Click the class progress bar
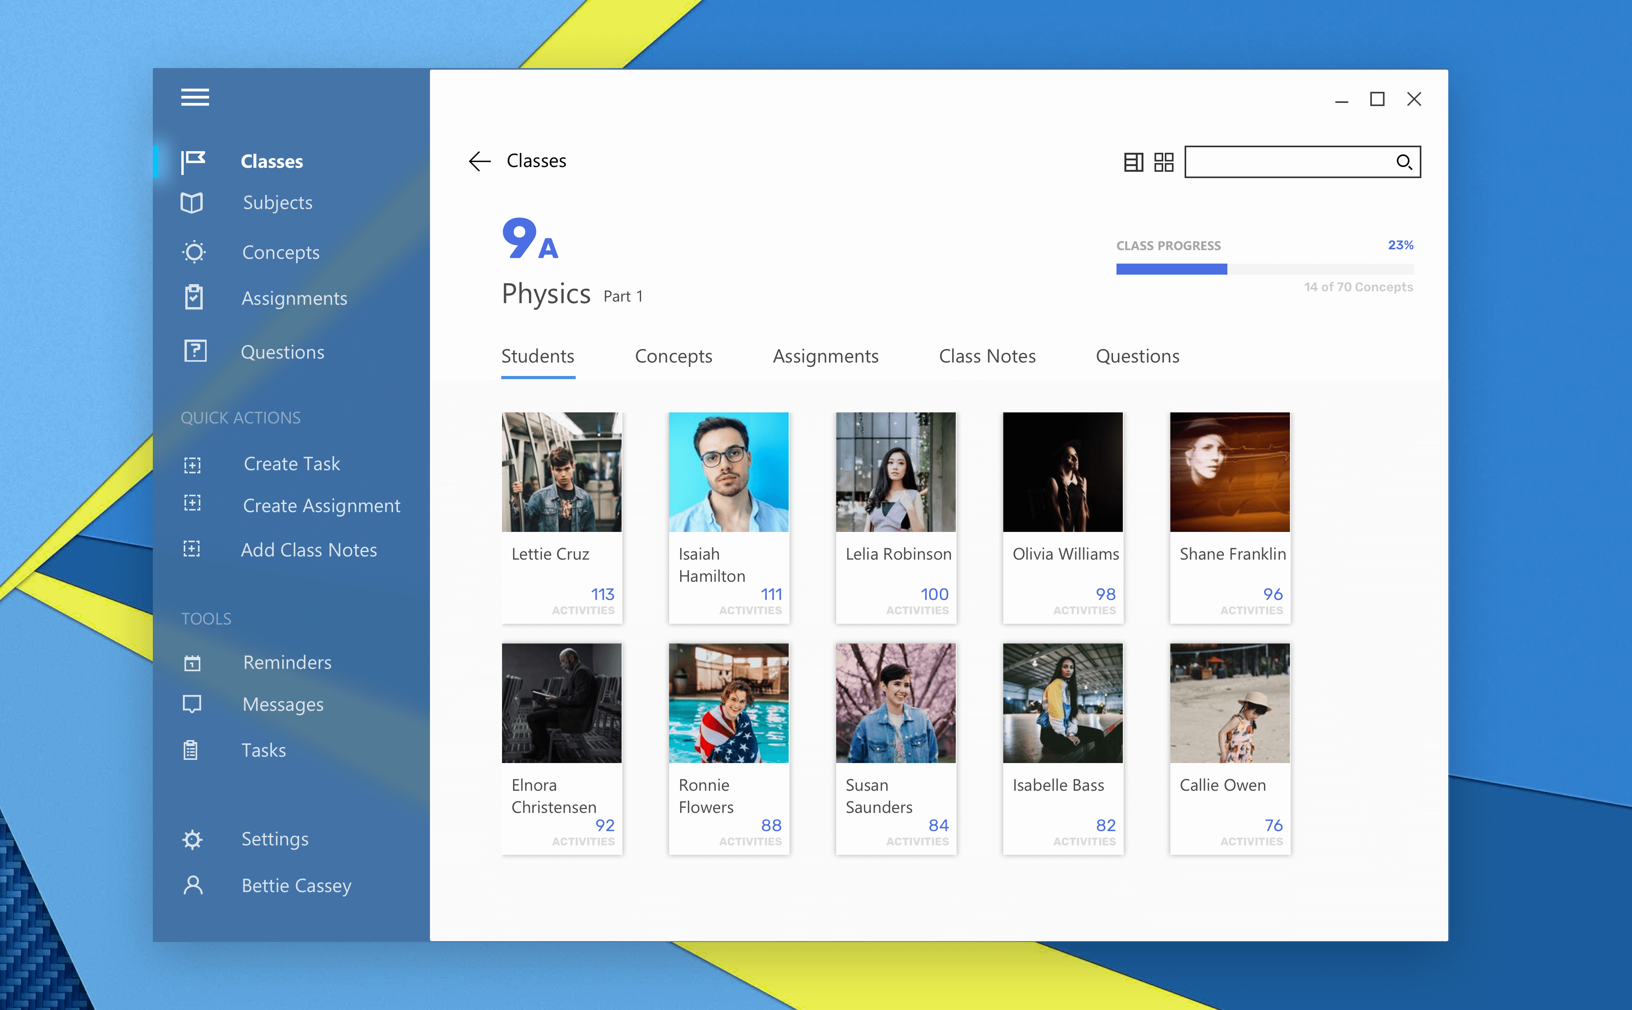1632x1010 pixels. [x=1264, y=269]
